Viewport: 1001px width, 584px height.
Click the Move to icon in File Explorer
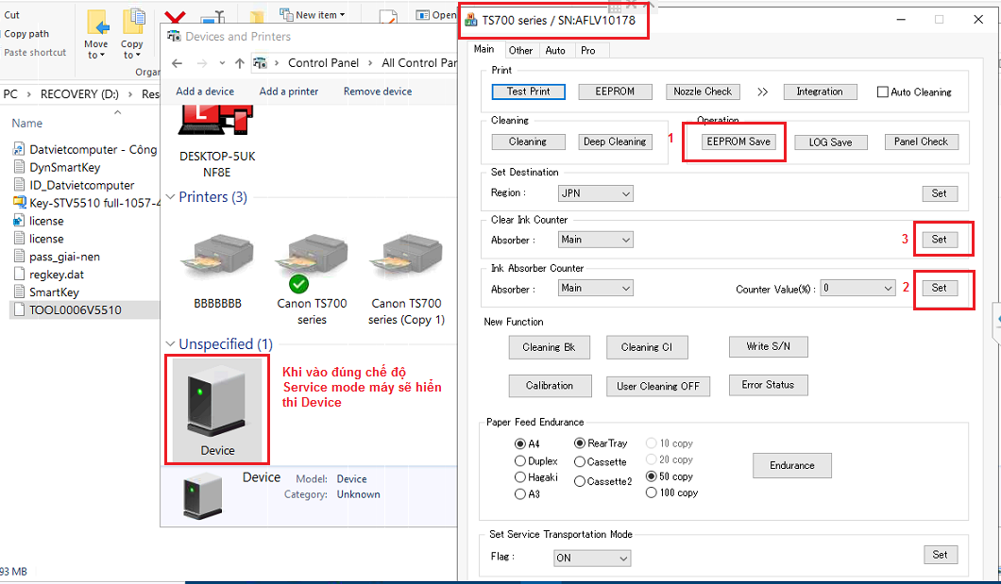tap(96, 24)
